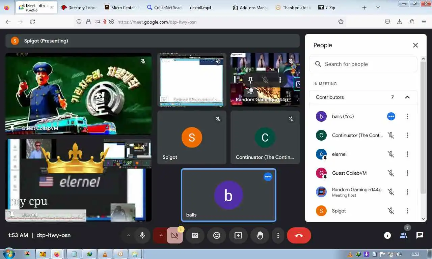Switch to the Add-ons Manager tab
Screen dimensions: 432x259
pyautogui.click(x=250, y=7)
